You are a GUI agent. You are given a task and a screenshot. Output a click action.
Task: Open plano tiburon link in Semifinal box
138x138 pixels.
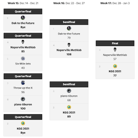[69, 96]
